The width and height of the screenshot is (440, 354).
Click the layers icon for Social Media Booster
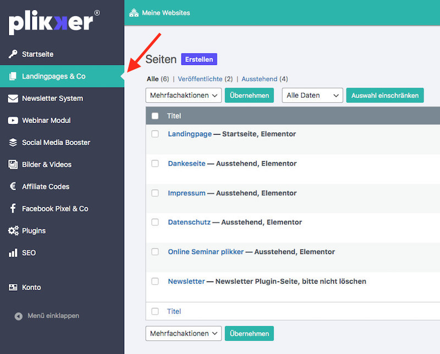tap(13, 142)
